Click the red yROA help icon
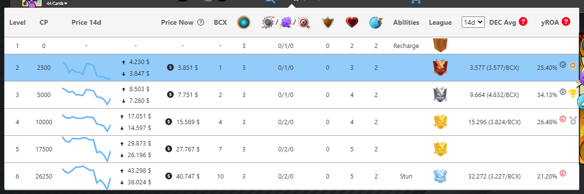Viewport: 584px width, 194px height. click(x=566, y=22)
